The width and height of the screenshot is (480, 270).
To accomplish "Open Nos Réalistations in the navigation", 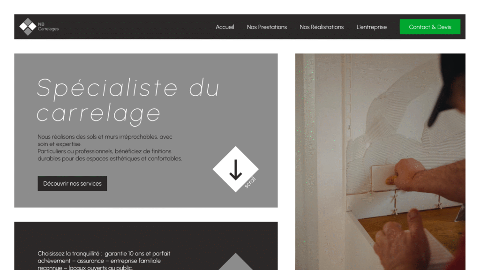I will pyautogui.click(x=322, y=27).
